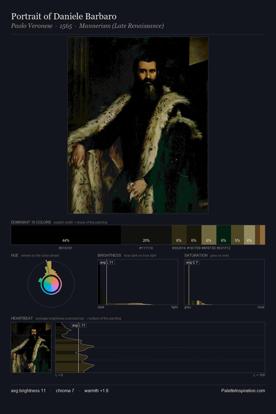Click the 'avg L 11' label in brightness chart
This screenshot has width=276, height=414.
(x=107, y=262)
